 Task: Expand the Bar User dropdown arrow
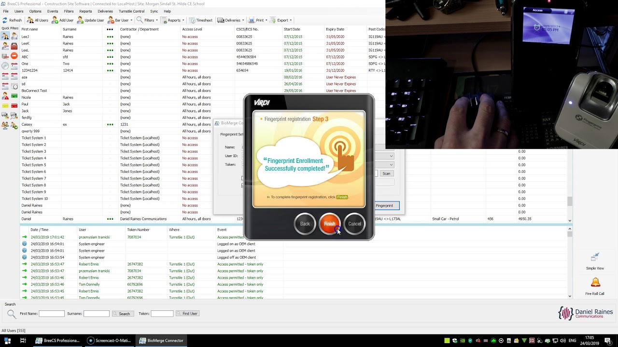click(x=132, y=20)
